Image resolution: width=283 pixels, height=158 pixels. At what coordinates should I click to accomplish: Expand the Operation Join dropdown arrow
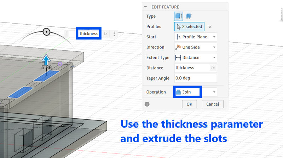click(x=214, y=92)
